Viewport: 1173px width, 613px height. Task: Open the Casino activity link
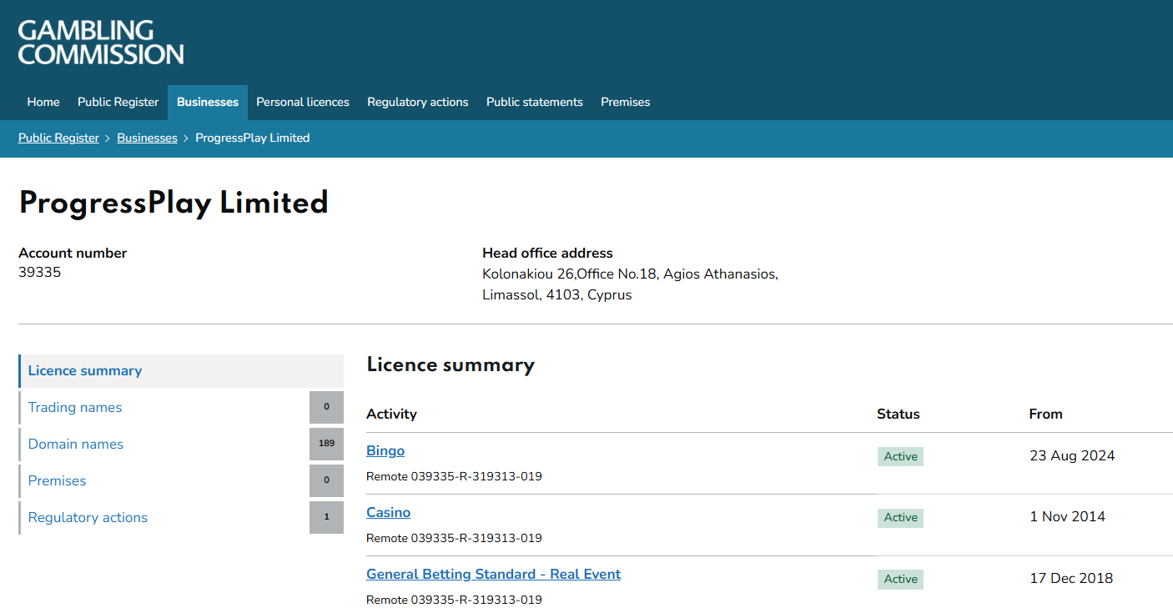pos(389,512)
